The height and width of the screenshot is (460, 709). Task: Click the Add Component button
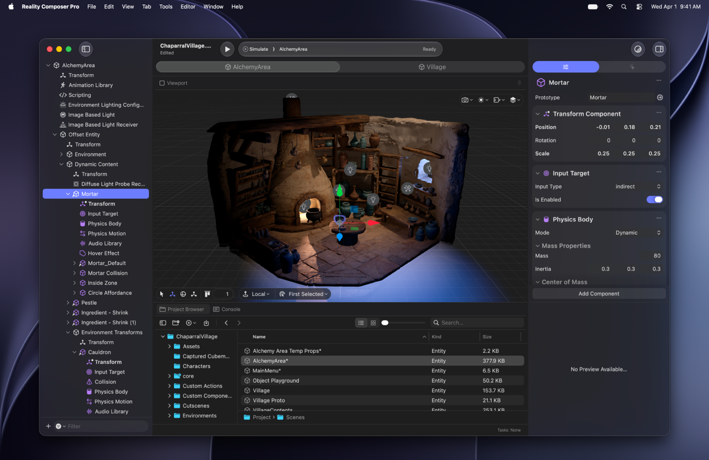(599, 294)
